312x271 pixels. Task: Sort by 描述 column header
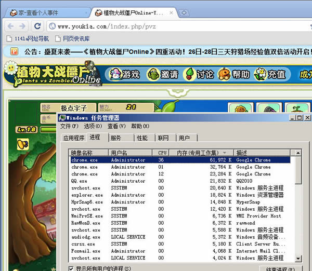point(262,153)
